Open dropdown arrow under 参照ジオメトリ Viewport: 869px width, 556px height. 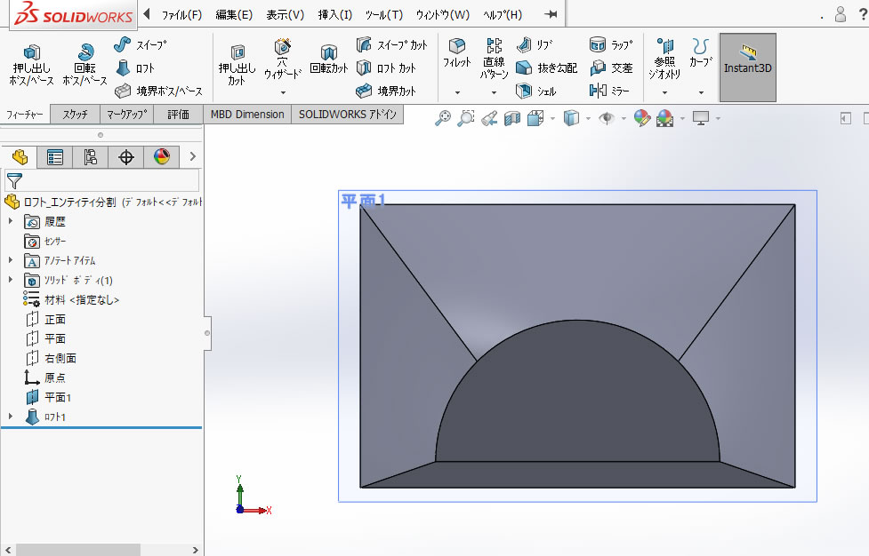[x=664, y=92]
